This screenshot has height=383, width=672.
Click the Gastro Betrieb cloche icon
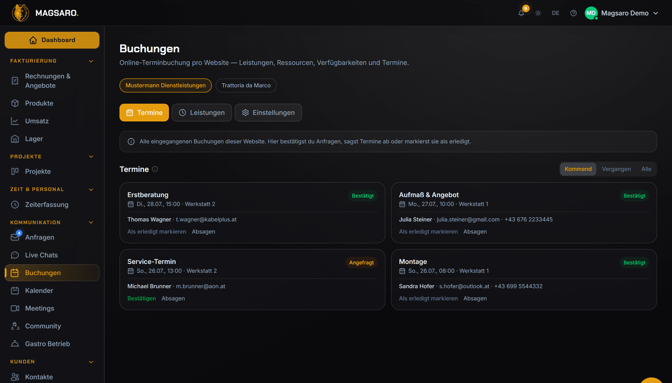point(15,344)
